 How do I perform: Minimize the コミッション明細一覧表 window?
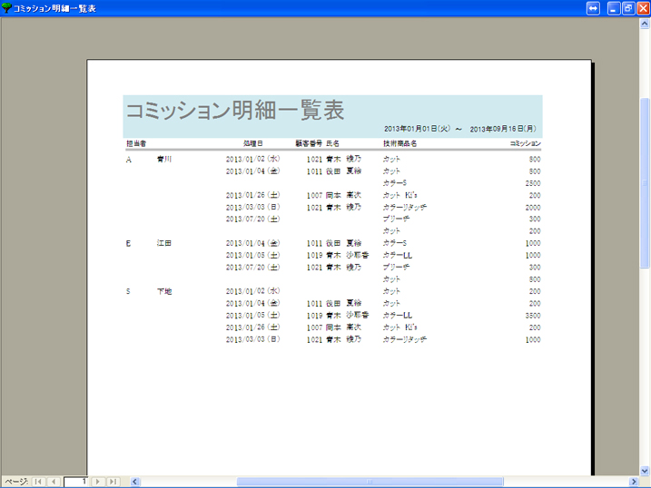point(614,8)
